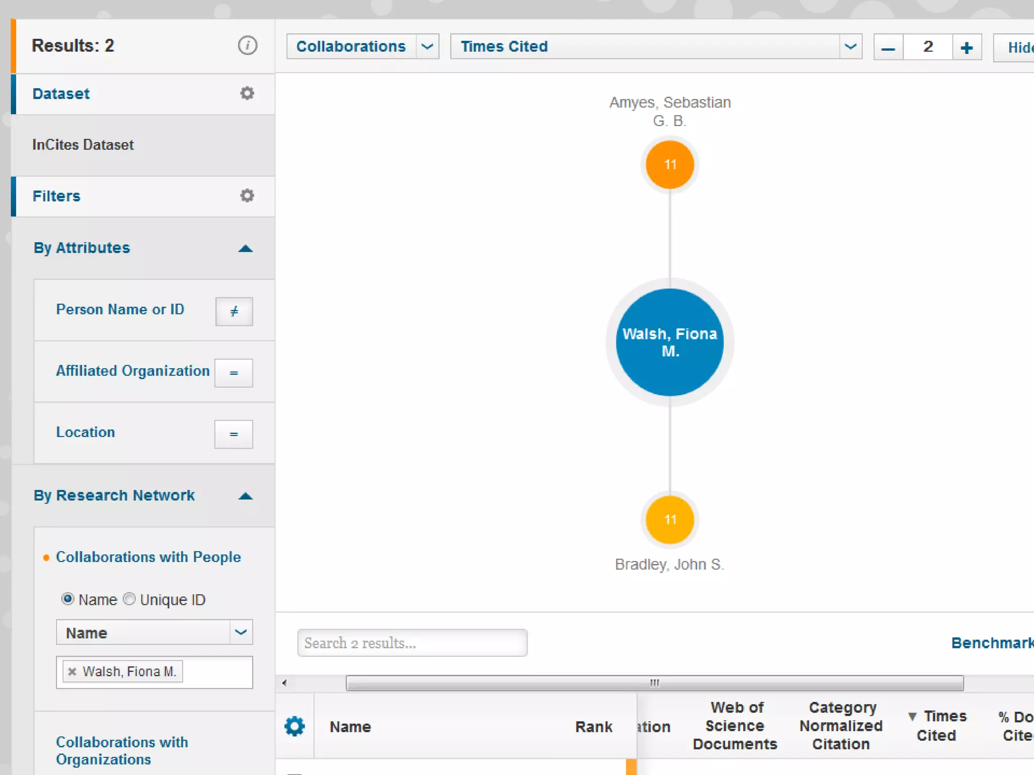Increase node count with plus button
The image size is (1034, 775).
[966, 47]
